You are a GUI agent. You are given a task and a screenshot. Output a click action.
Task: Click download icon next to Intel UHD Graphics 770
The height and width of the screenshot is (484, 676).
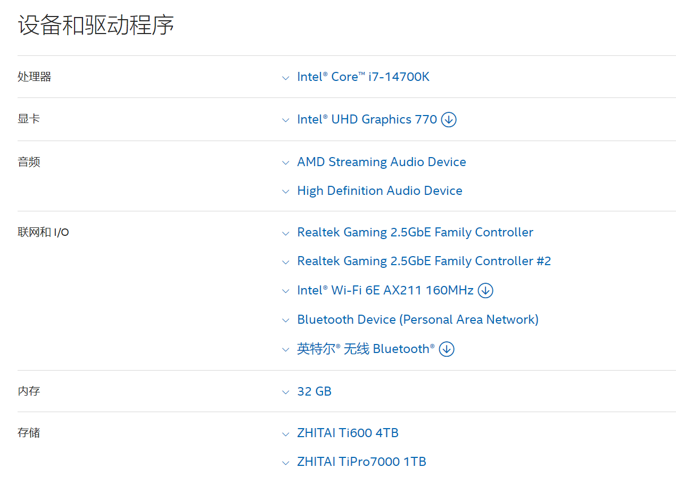[x=449, y=119]
